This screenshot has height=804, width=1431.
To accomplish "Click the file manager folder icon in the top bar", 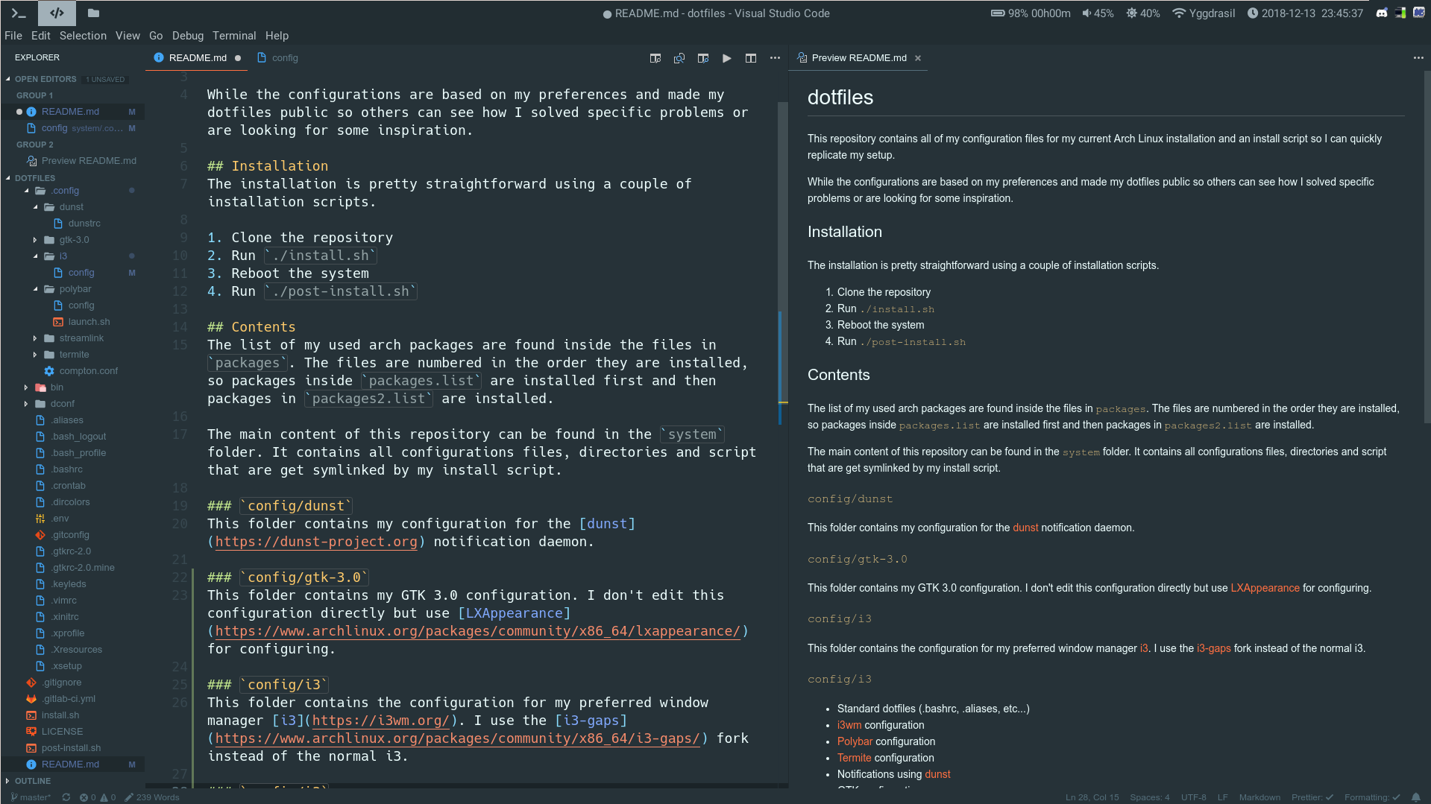I will pyautogui.click(x=93, y=13).
